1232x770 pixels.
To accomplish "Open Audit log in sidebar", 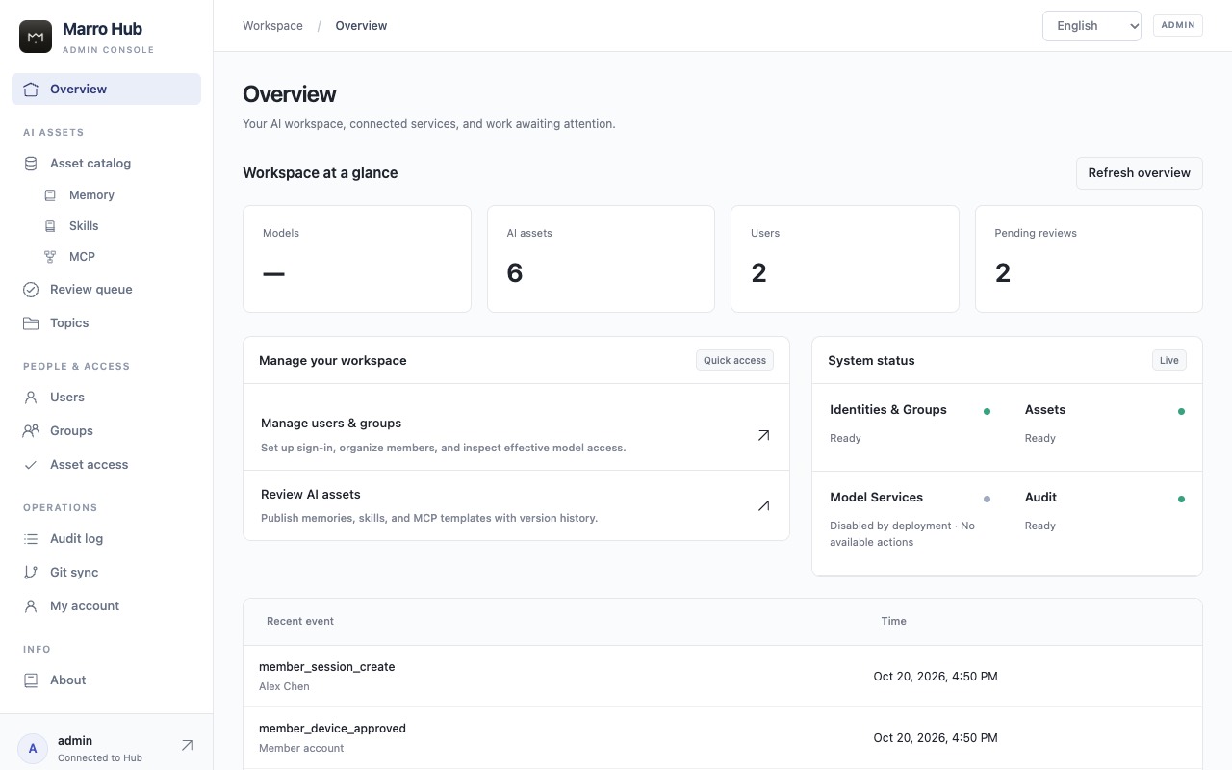I will [106, 539].
